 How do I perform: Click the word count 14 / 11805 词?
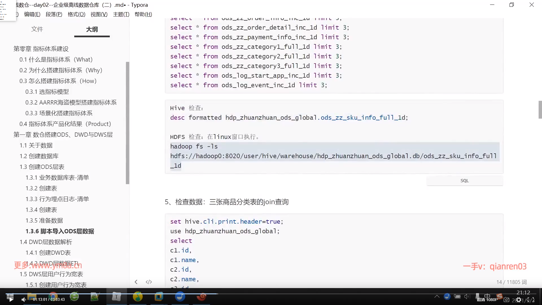coord(511,282)
